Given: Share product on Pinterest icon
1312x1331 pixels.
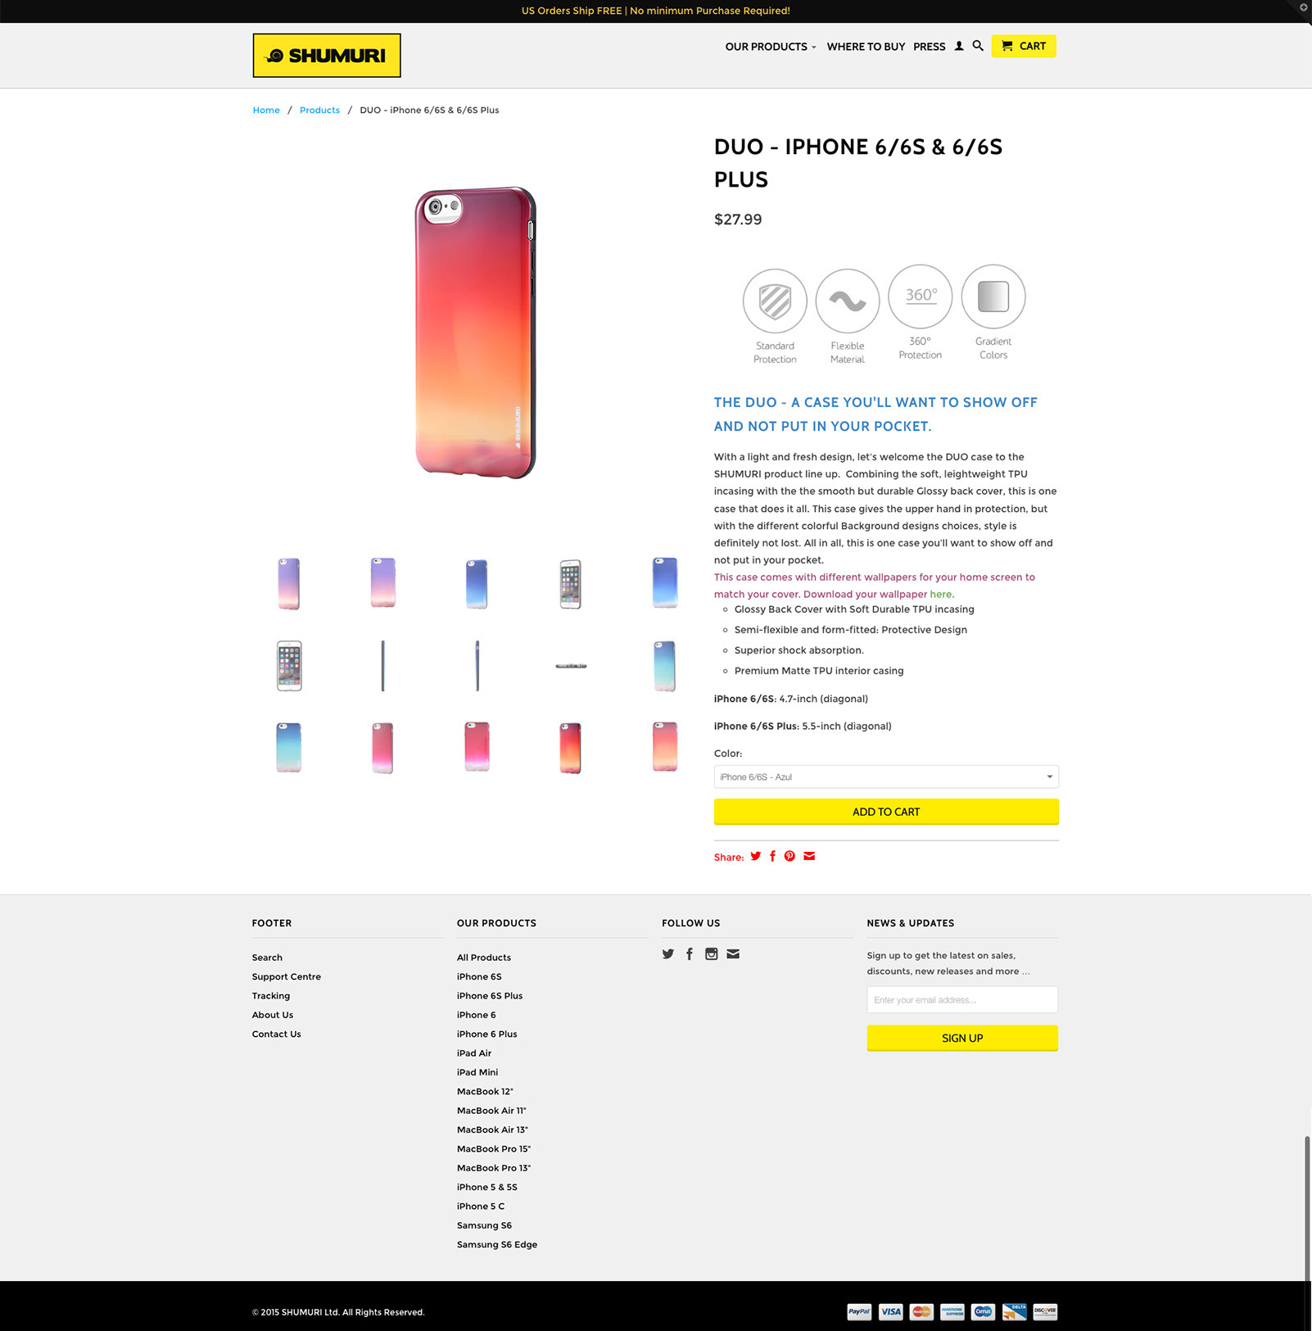Looking at the screenshot, I should (x=789, y=856).
